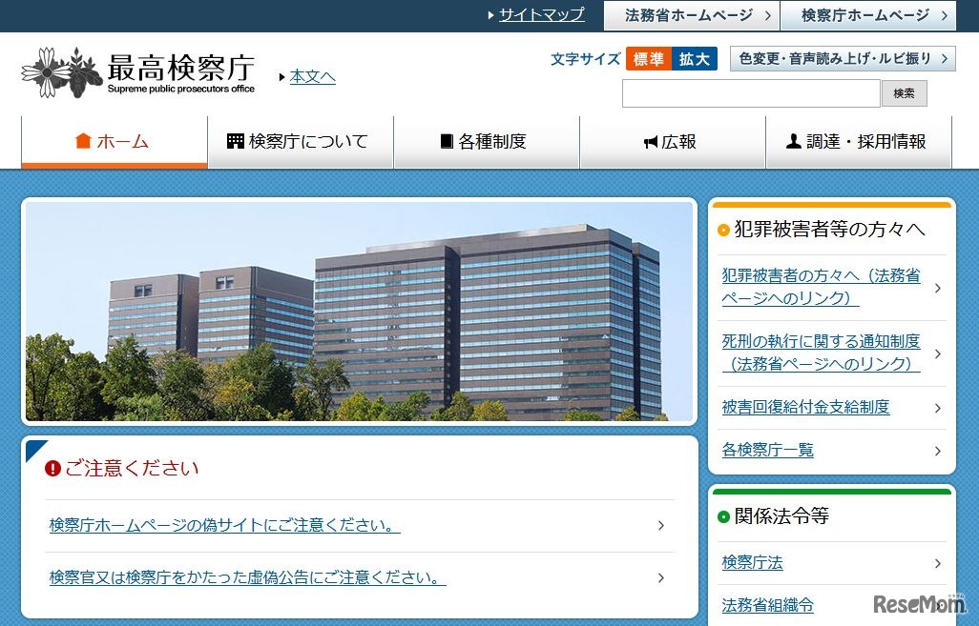Click inside the search input field
The height and width of the screenshot is (626, 979).
pos(750,92)
